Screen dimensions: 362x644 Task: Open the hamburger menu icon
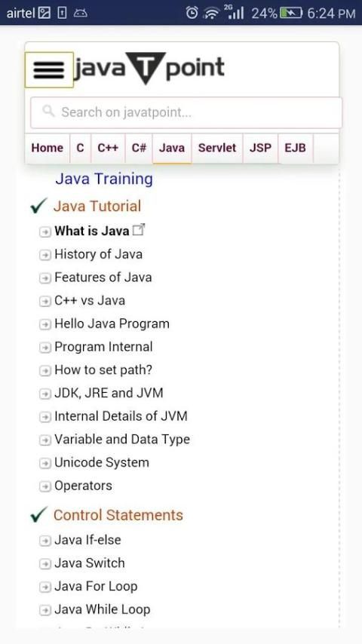coord(49,70)
